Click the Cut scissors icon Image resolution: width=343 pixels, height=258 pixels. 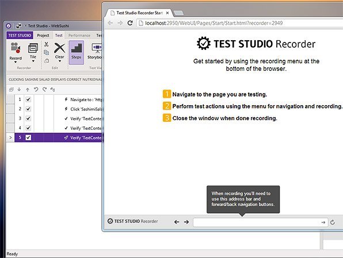(47, 45)
